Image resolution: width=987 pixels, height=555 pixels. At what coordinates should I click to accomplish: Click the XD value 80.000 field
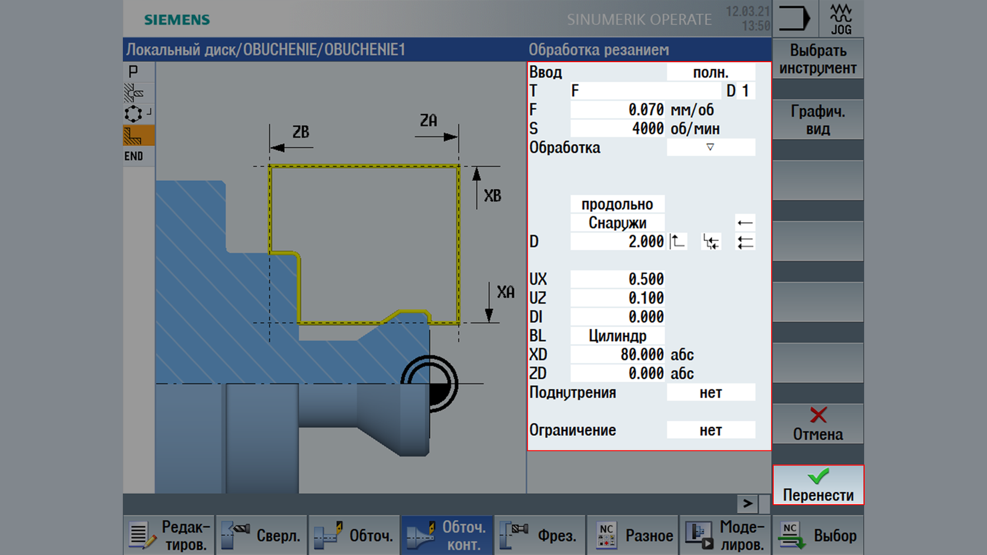click(617, 355)
